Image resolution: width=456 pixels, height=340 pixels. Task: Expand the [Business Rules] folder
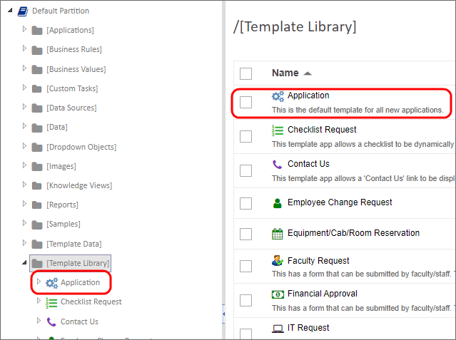(x=24, y=48)
